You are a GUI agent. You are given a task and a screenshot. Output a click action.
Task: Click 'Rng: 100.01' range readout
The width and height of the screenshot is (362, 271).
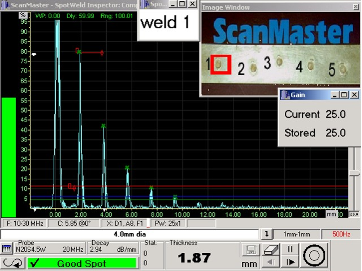[x=117, y=16]
